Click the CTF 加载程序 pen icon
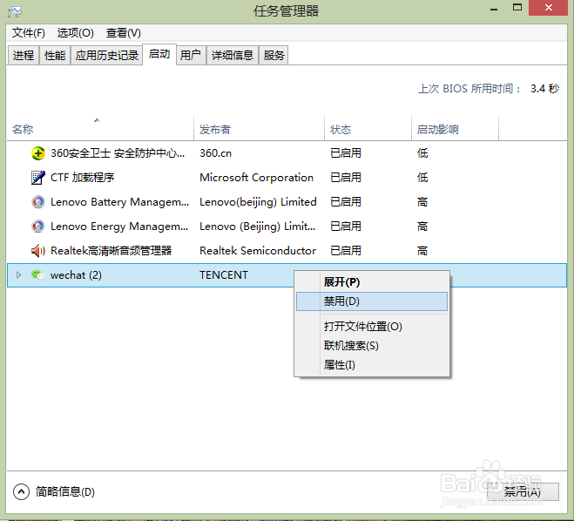This screenshot has height=521, width=574. click(38, 178)
